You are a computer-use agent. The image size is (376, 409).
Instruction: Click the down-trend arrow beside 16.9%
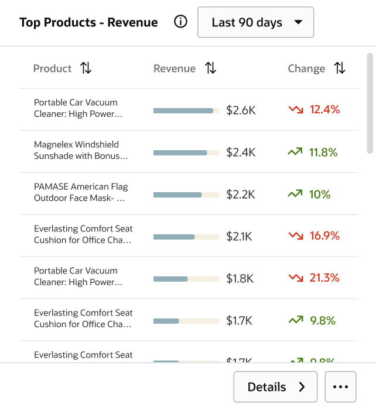pos(295,236)
